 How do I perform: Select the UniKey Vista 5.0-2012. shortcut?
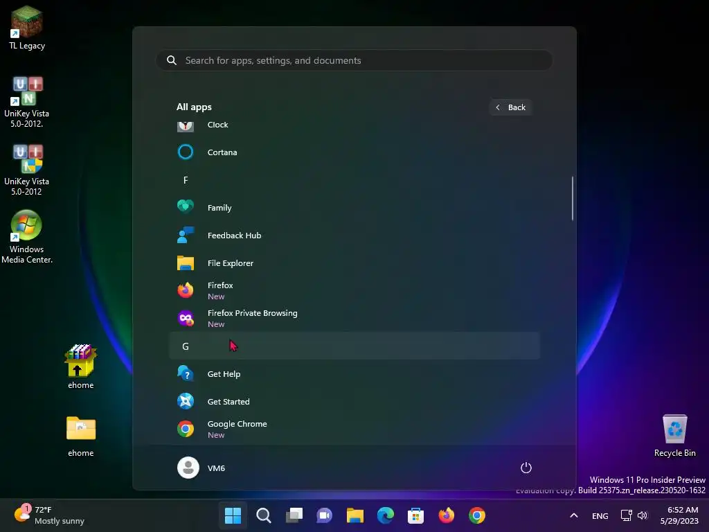[27, 103]
